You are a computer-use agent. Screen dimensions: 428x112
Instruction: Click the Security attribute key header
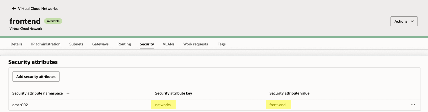[x=174, y=93]
